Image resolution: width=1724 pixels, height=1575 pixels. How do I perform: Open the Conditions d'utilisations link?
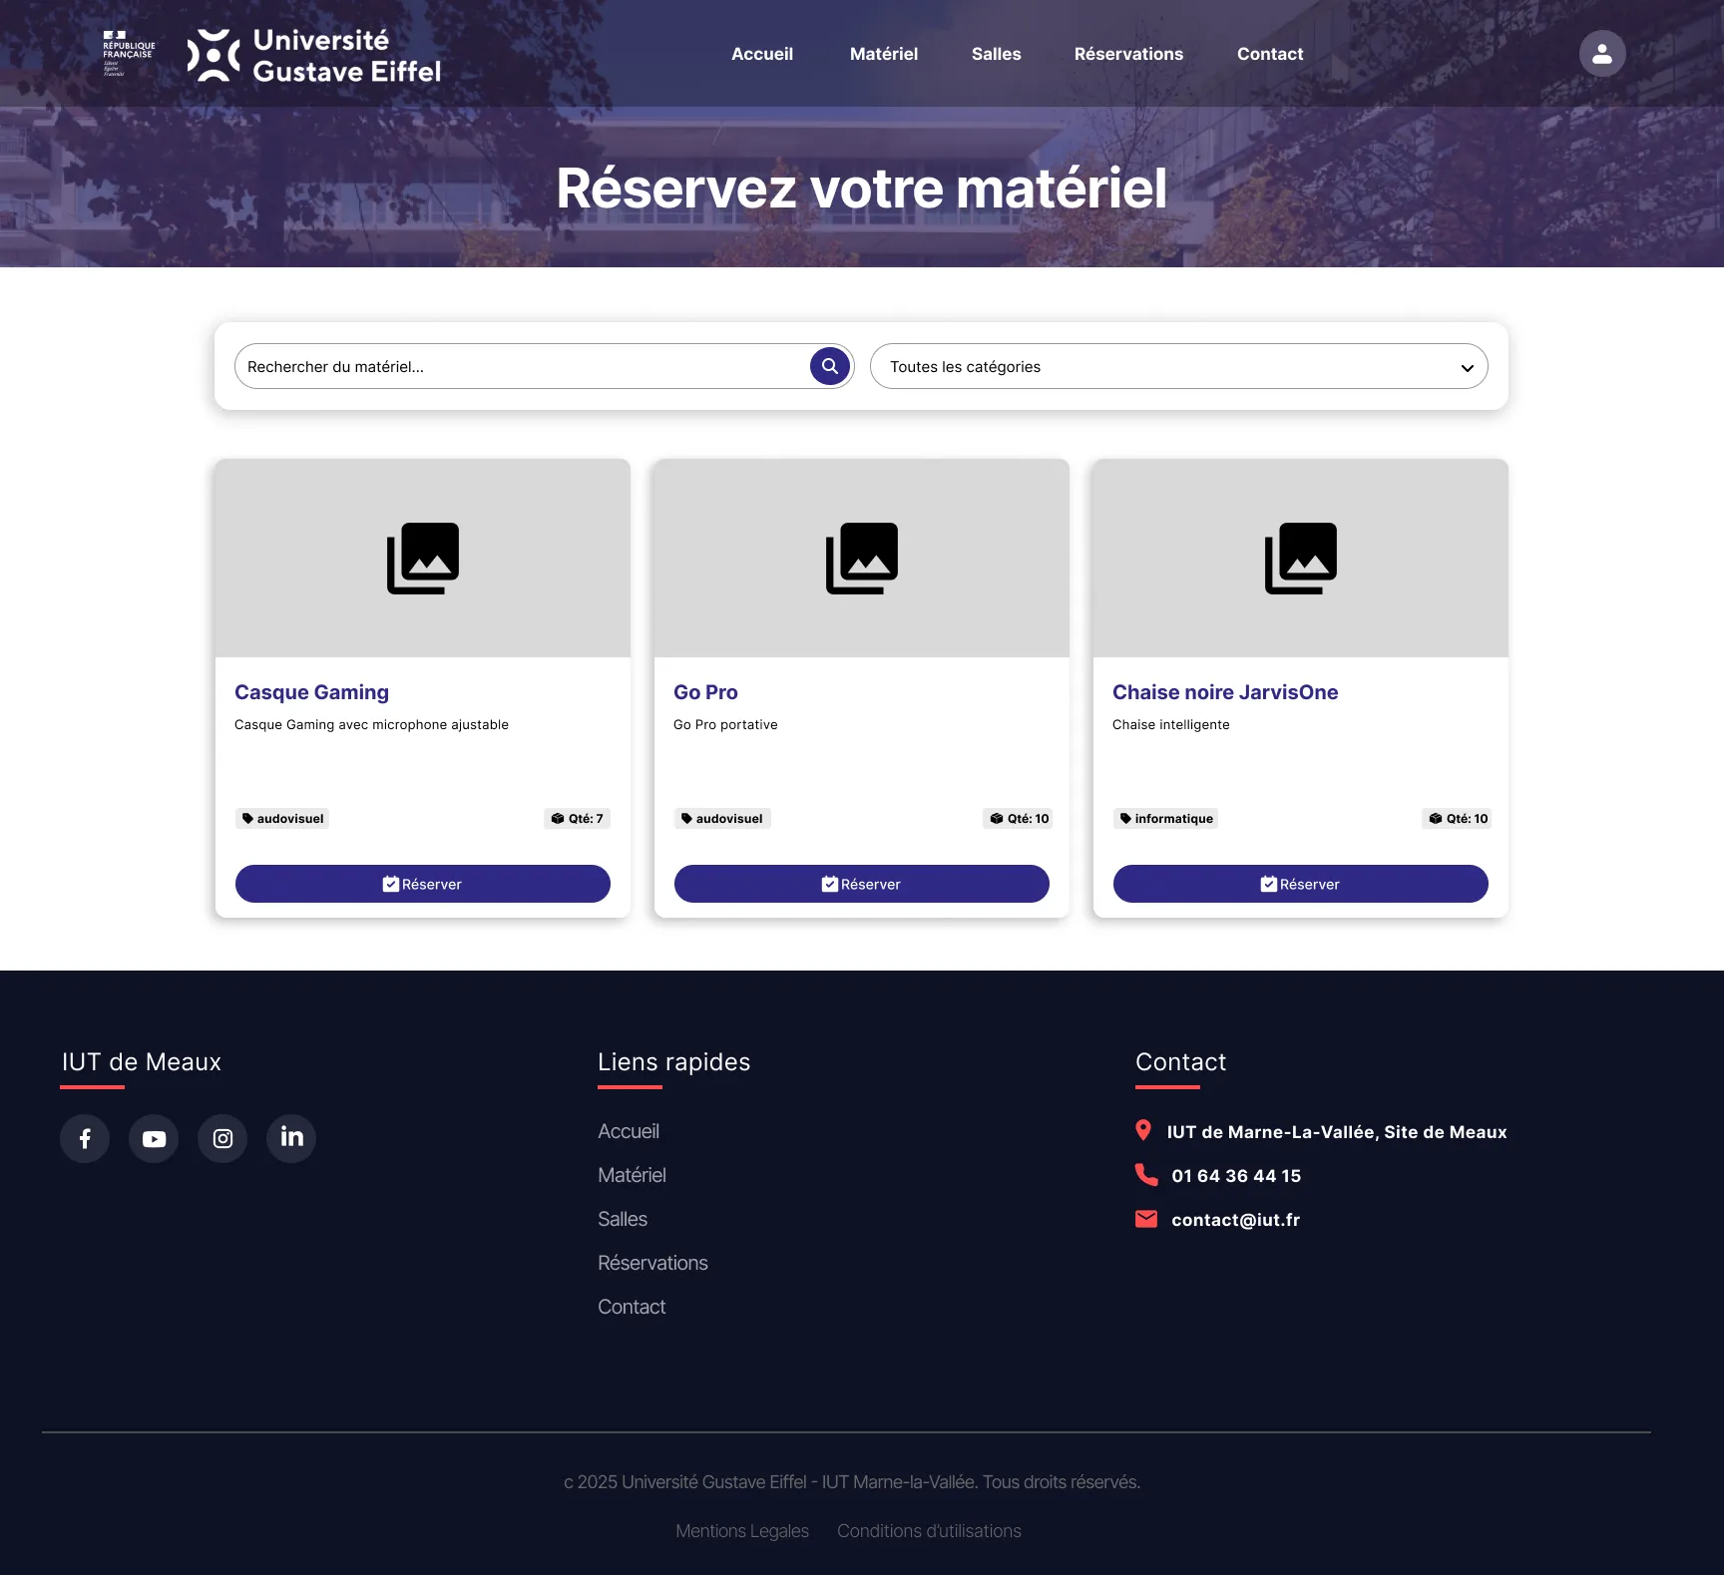pos(929,1531)
